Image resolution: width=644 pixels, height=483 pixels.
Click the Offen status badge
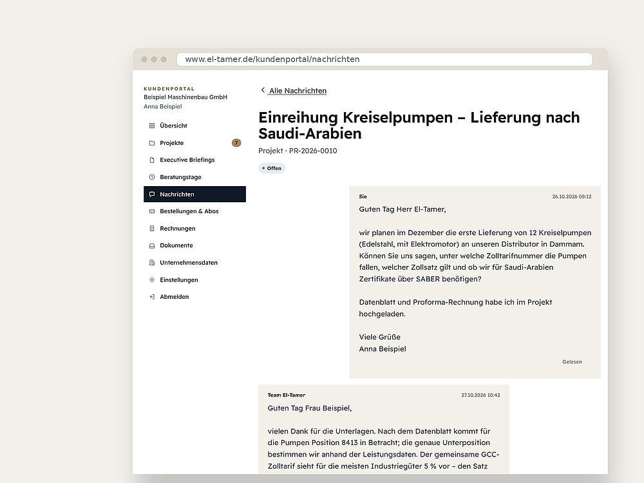pos(272,168)
